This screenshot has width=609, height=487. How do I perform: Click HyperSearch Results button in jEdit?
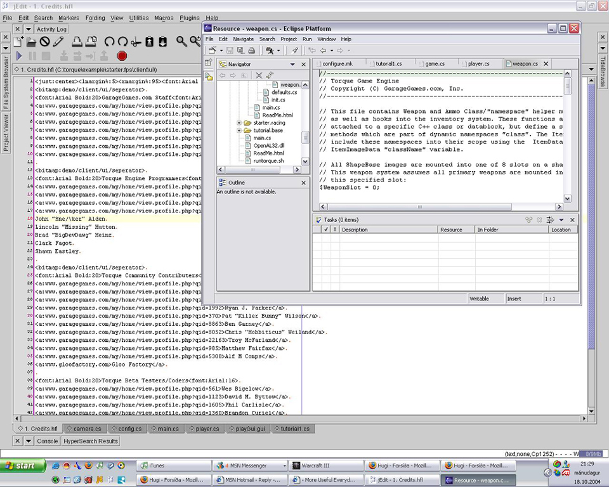coord(91,441)
